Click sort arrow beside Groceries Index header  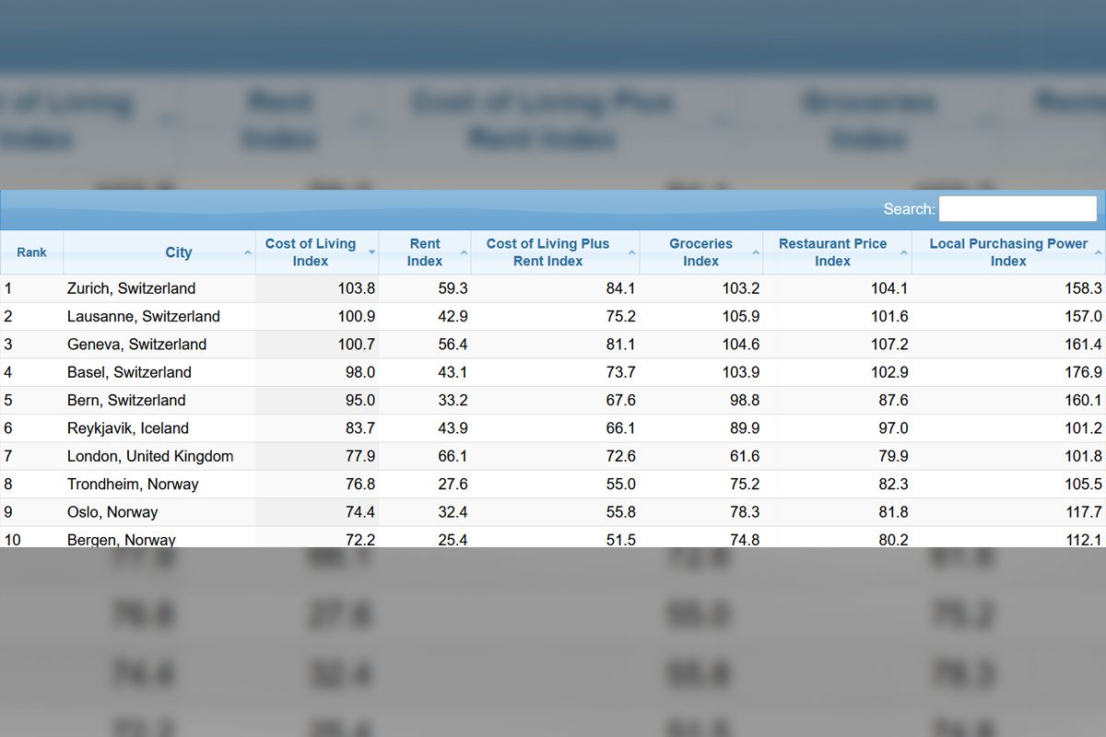coord(756,252)
